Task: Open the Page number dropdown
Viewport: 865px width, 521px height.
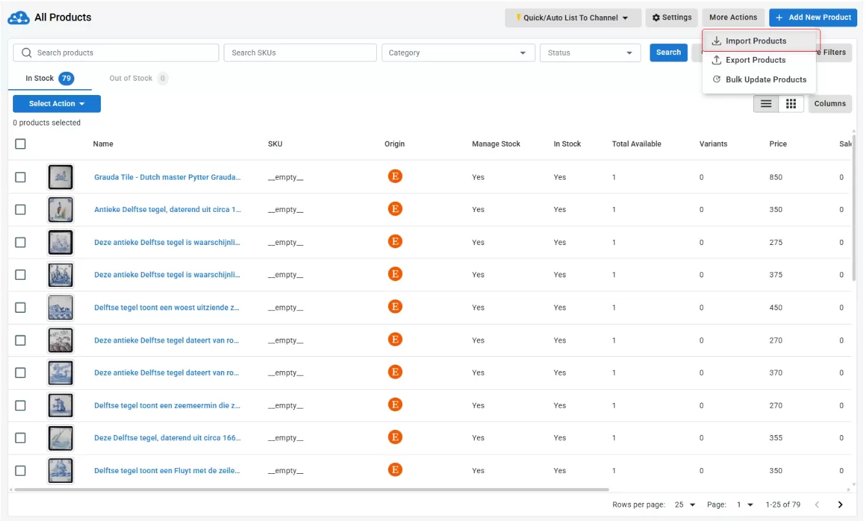Action: [x=745, y=505]
